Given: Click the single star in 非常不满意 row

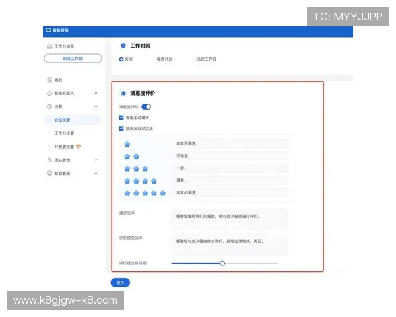Looking at the screenshot, I should pos(127,144).
